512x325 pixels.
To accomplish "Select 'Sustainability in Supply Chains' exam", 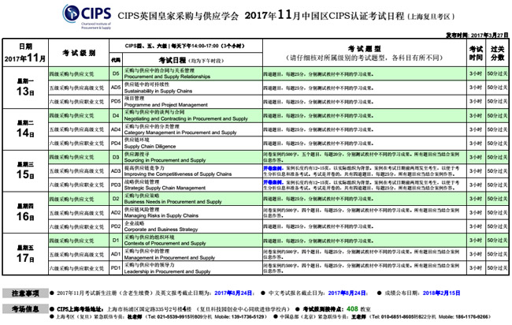I will (x=158, y=91).
